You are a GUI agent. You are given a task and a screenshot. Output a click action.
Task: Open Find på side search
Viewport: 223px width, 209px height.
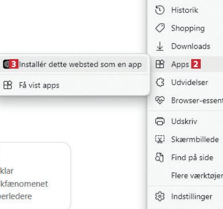pos(185,157)
